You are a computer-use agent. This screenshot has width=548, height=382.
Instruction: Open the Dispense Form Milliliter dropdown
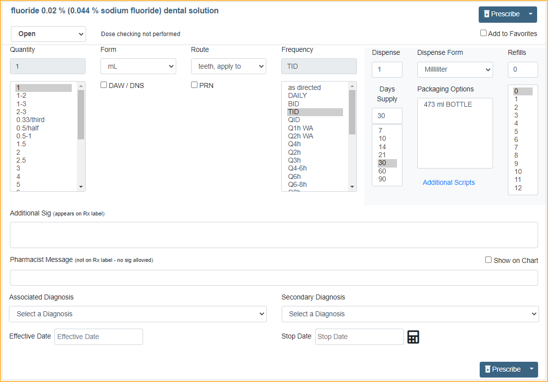(455, 70)
